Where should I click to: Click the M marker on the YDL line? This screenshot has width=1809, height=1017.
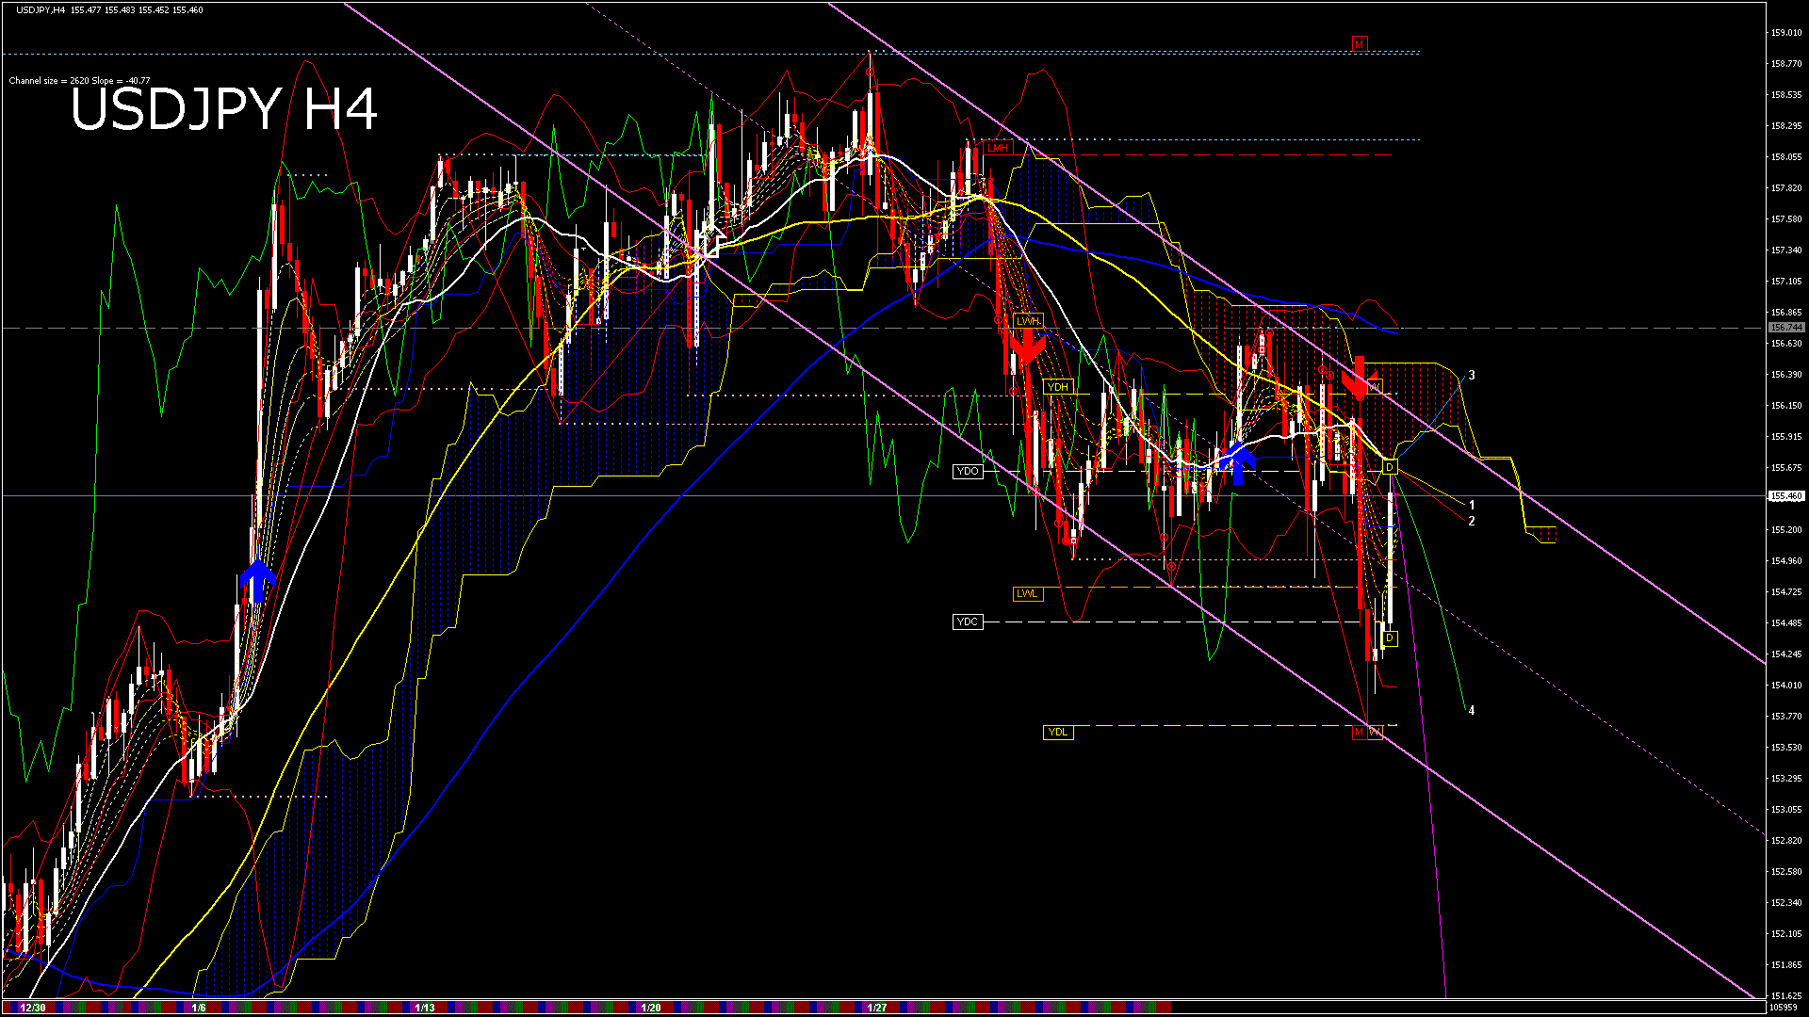pyautogui.click(x=1360, y=732)
